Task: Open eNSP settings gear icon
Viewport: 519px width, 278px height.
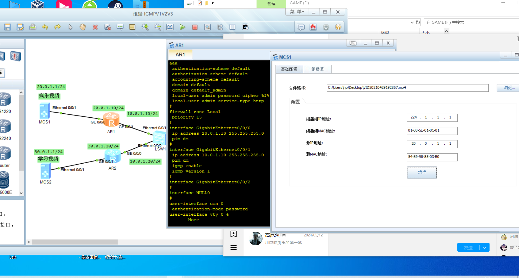Action: [326, 27]
